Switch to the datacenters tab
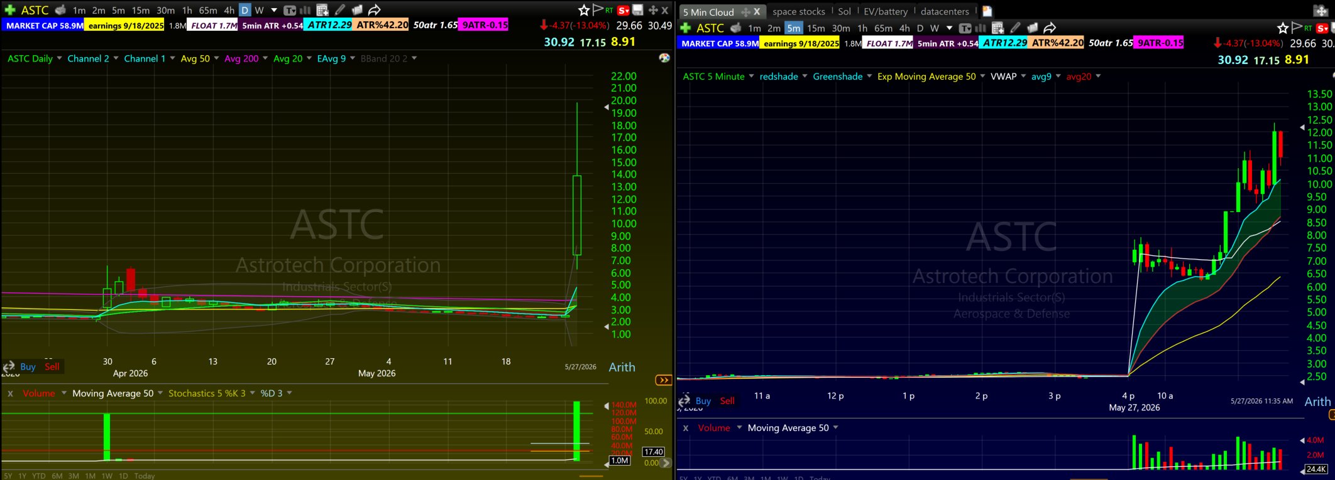The image size is (1335, 480). tap(945, 11)
